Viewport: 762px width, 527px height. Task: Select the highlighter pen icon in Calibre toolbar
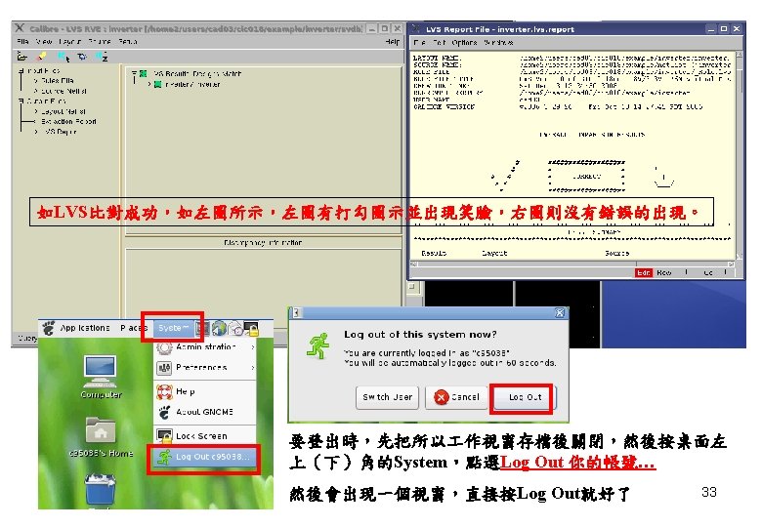click(42, 57)
